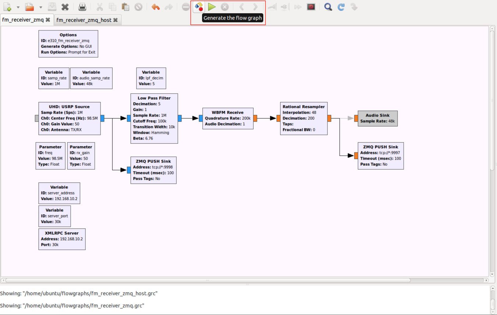Select the ZMQ PUSH Sink block with port 9998
This screenshot has width=497, height=315.
point(154,170)
